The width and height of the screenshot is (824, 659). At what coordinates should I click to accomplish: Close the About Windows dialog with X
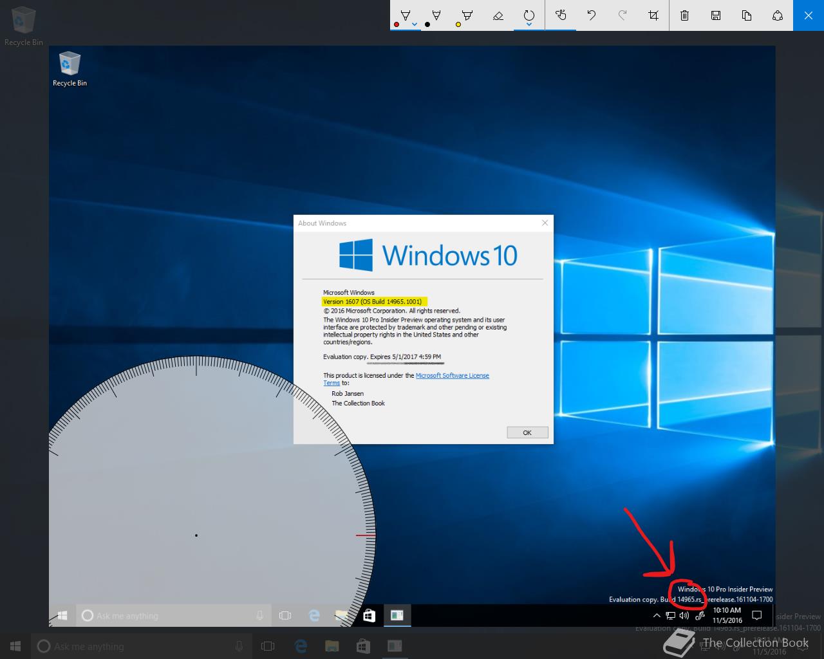click(545, 223)
